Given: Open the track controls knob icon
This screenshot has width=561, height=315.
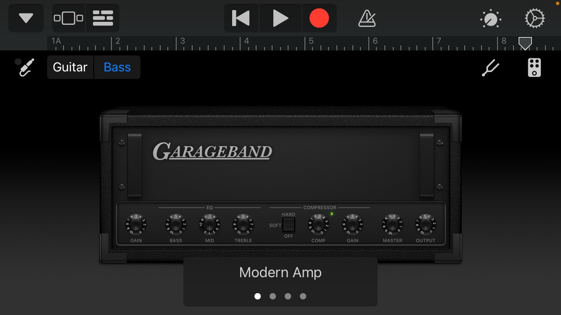Looking at the screenshot, I should [490, 18].
